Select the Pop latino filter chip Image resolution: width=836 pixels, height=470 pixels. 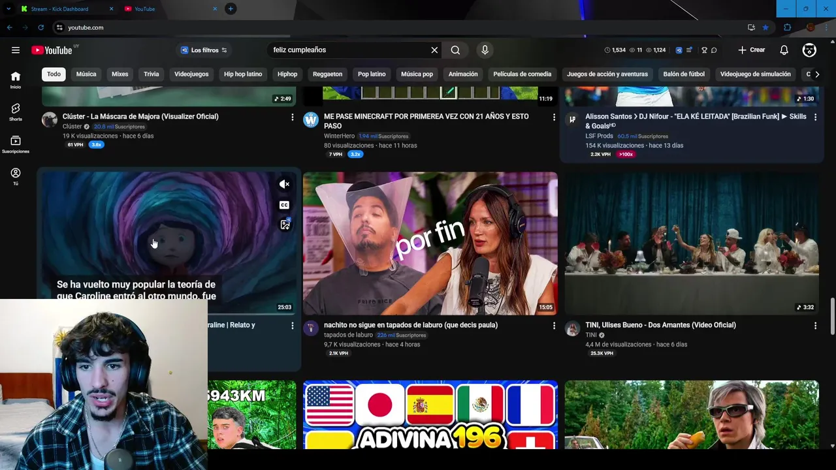coord(372,74)
